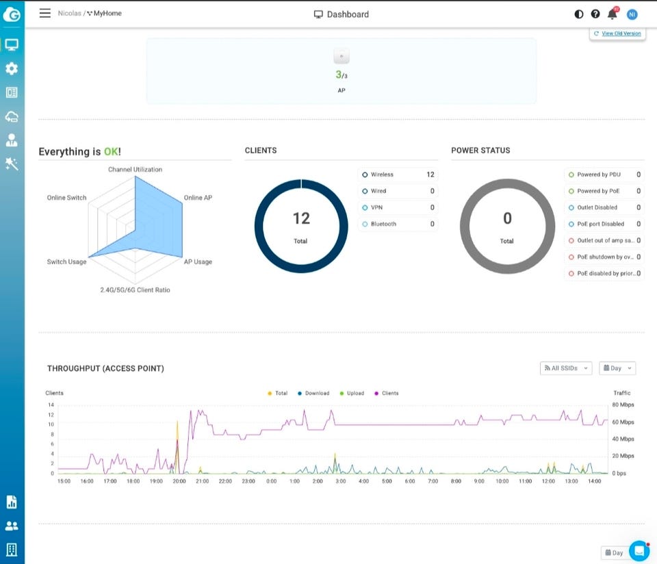Click the View Old Version link

click(x=621, y=34)
